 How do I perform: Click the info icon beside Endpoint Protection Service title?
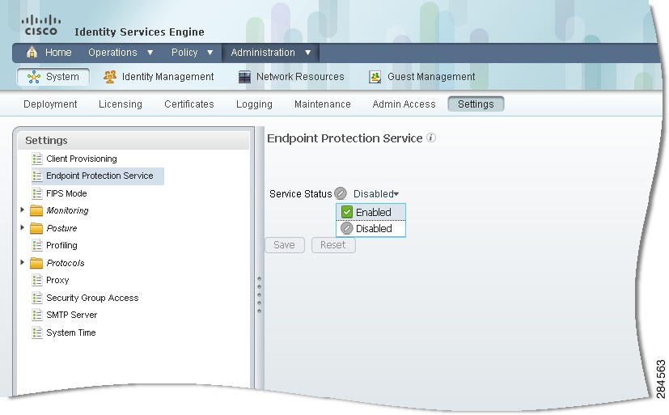coord(431,138)
